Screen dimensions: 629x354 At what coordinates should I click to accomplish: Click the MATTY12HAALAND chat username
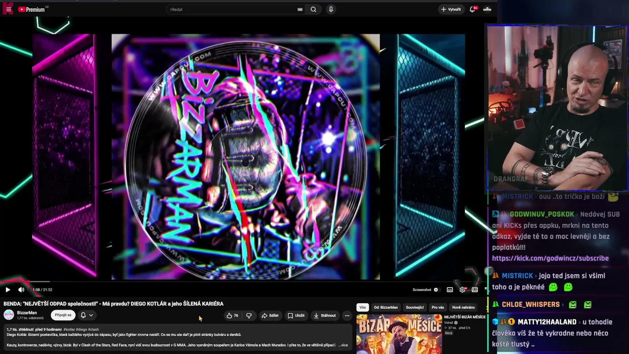click(x=547, y=322)
